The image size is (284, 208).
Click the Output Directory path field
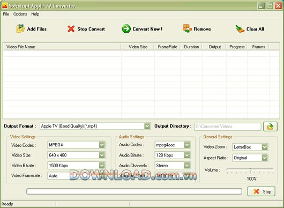click(x=228, y=127)
